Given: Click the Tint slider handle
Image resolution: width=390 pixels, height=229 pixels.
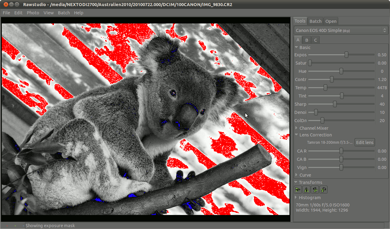Looking at the screenshot, I should (x=342, y=96).
